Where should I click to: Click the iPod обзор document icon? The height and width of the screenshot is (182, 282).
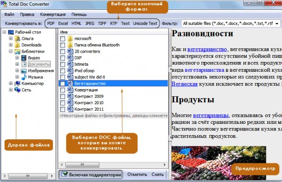[x=70, y=70]
